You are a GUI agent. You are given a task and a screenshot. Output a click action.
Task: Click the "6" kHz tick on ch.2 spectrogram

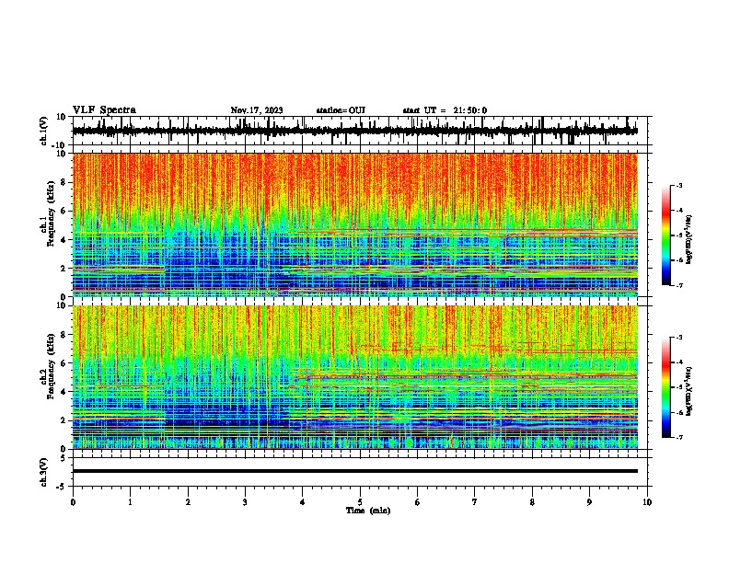tap(64, 363)
